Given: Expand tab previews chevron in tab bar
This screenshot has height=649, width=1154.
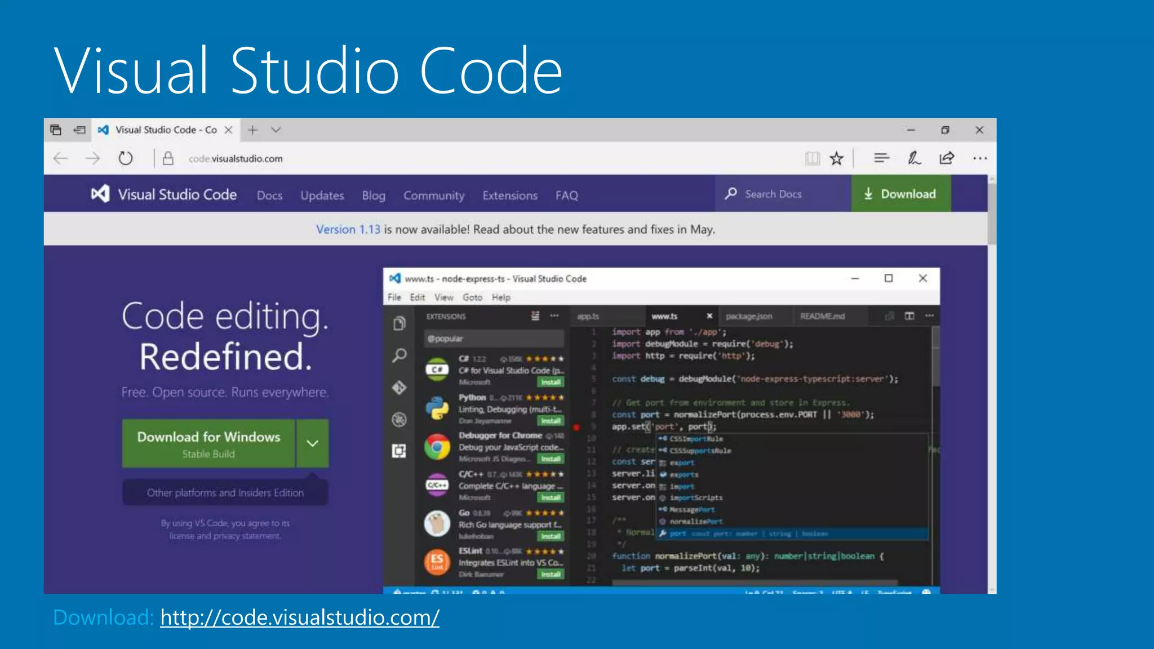Looking at the screenshot, I should point(276,130).
